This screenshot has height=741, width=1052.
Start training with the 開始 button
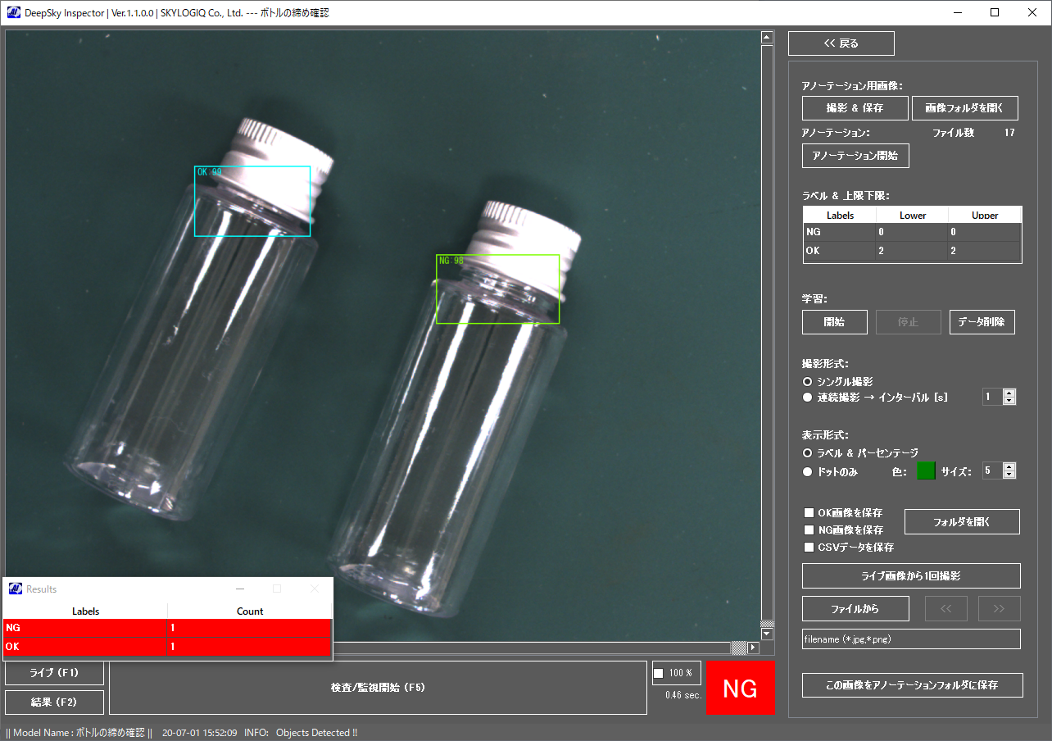(x=835, y=322)
